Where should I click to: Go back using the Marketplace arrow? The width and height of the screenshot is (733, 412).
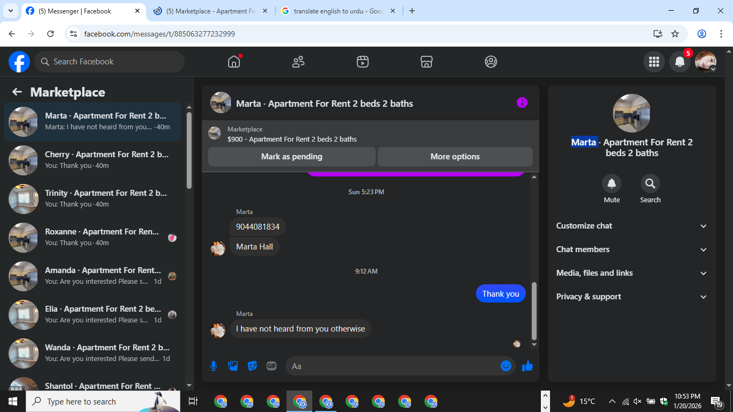tap(17, 92)
